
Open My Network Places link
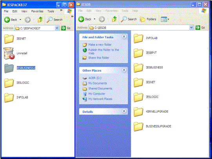coord(100,99)
